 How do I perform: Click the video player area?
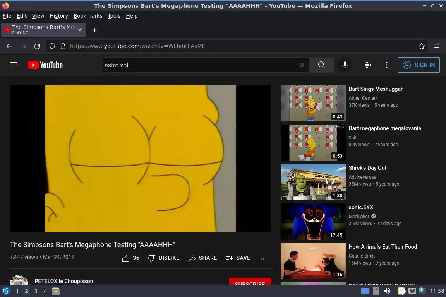140,158
